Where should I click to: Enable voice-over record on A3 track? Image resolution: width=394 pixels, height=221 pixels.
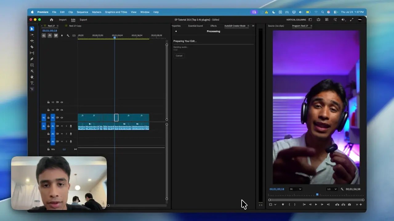tap(71, 142)
